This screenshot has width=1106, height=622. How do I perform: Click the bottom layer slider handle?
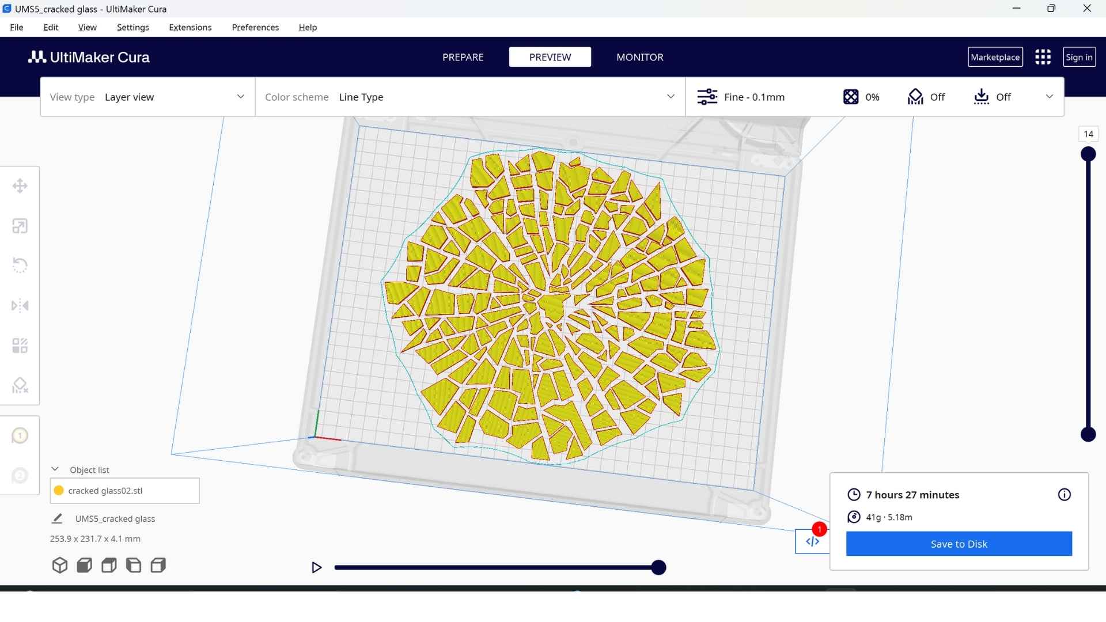tap(1088, 434)
